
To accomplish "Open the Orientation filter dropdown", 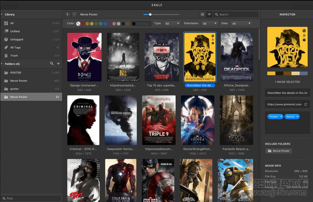I will pos(210,23).
